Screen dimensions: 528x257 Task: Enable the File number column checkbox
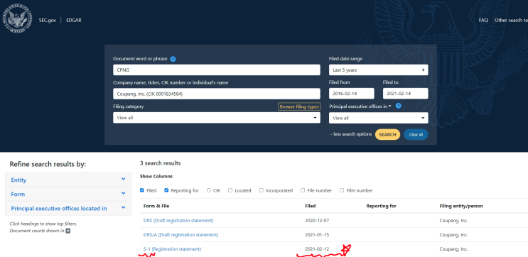tap(303, 190)
